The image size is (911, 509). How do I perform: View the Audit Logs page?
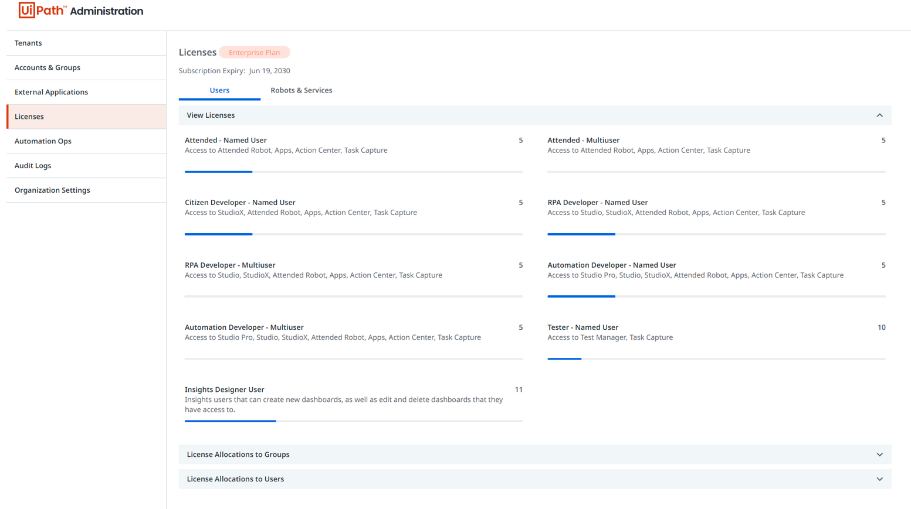[x=86, y=166]
